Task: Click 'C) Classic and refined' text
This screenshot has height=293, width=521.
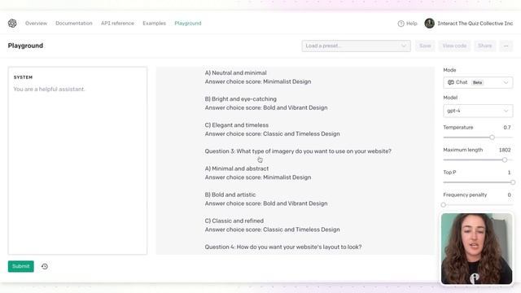Action: (x=234, y=221)
